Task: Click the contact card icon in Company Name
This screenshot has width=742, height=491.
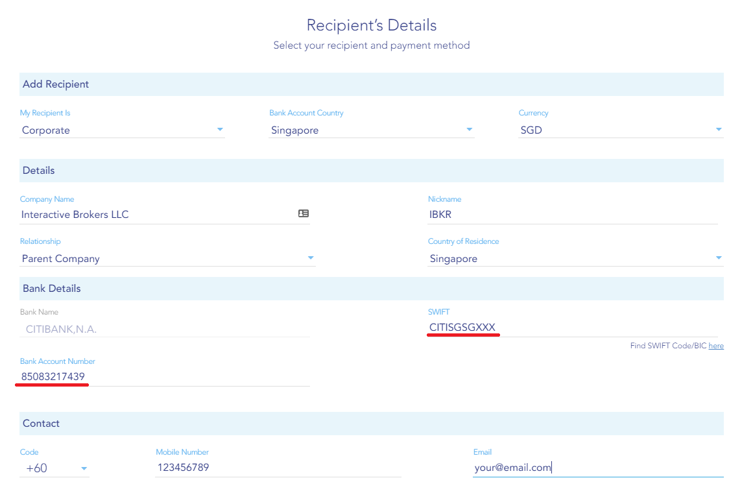Action: point(304,213)
